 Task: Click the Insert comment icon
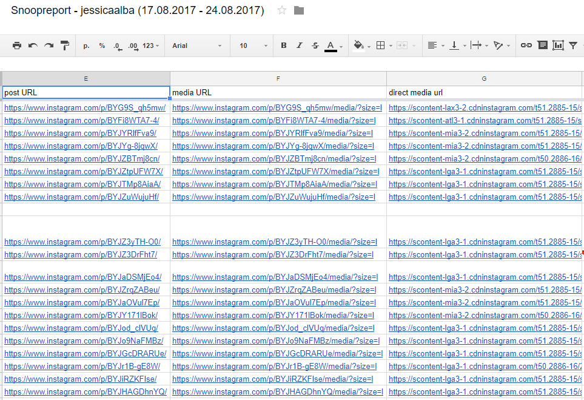click(x=543, y=45)
